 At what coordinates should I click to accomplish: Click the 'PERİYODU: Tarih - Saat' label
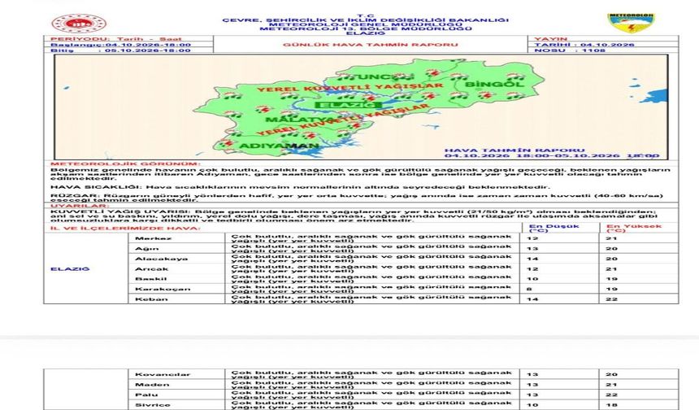tap(116, 39)
